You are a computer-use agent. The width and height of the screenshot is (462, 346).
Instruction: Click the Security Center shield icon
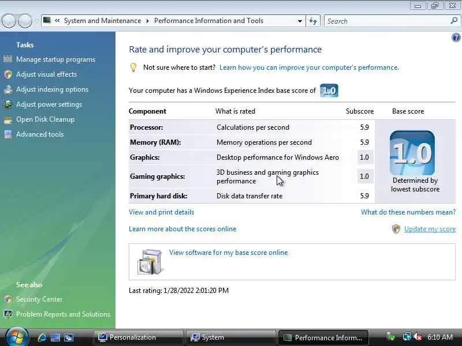[x=8, y=299]
